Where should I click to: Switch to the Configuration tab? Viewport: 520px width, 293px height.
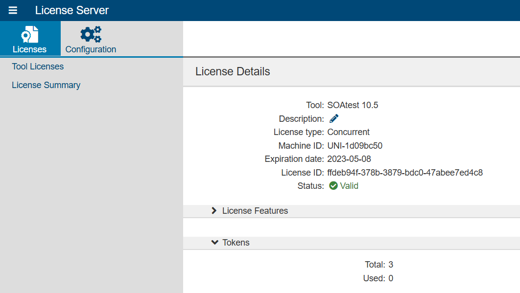(x=91, y=39)
